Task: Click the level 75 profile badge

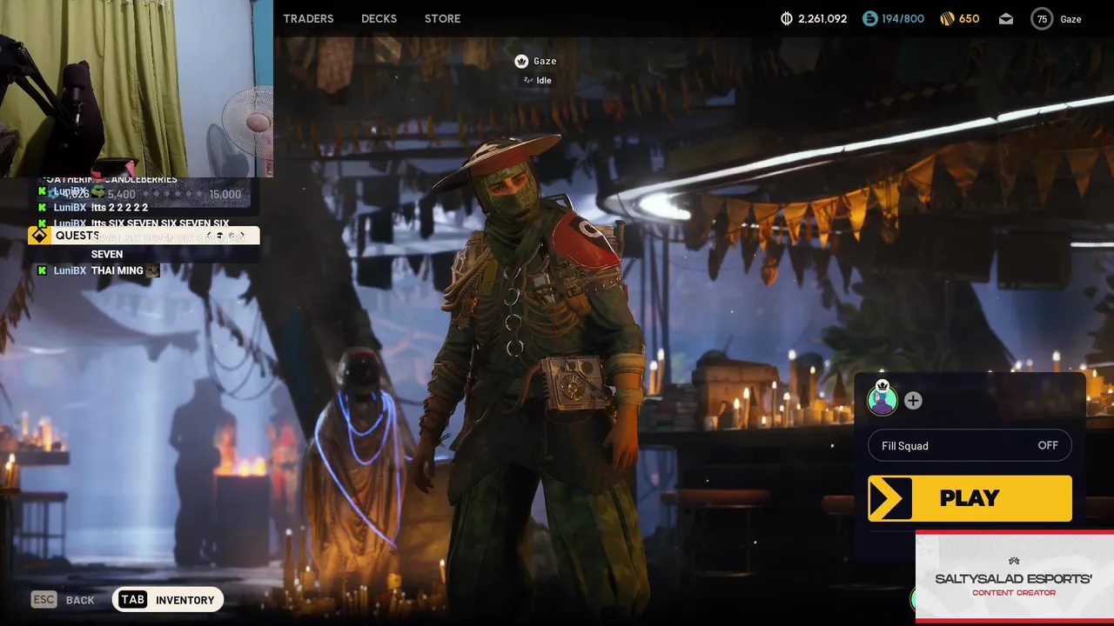Action: 1042,18
